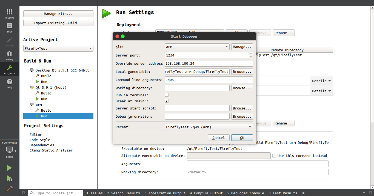Open the 8 Test Results pane
This screenshot has height=196, width=374.
point(283,193)
